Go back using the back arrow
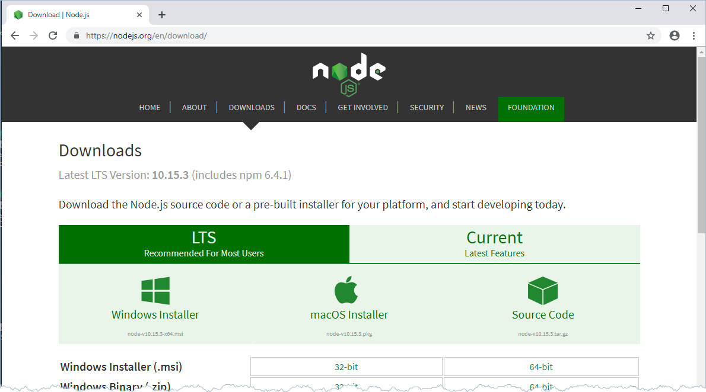 [15, 36]
